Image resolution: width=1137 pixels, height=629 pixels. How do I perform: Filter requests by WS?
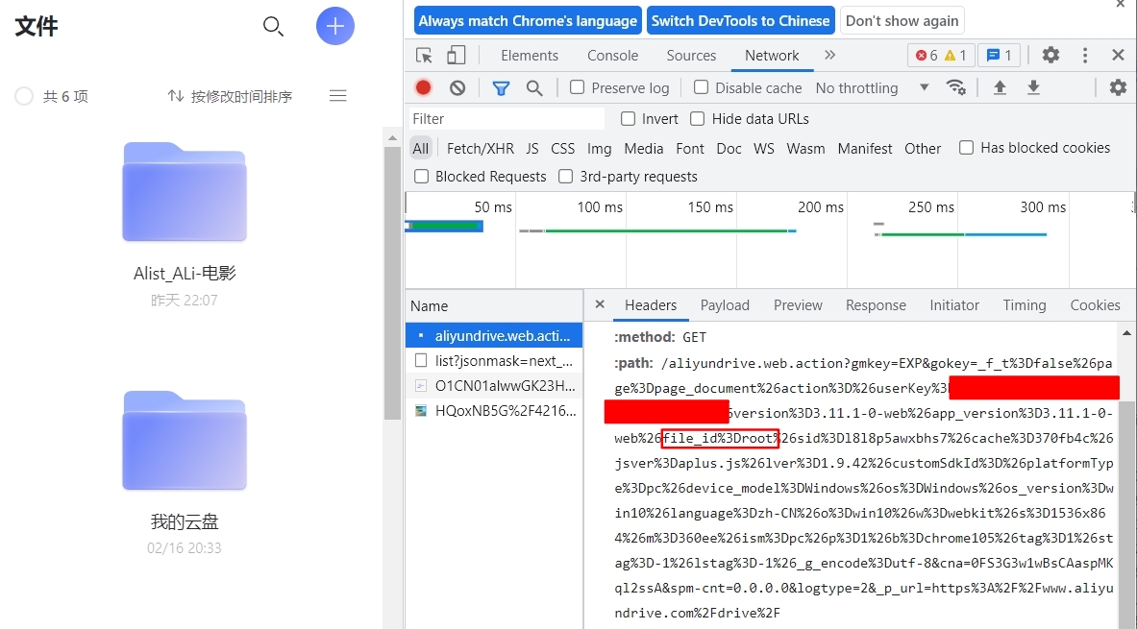(x=763, y=148)
